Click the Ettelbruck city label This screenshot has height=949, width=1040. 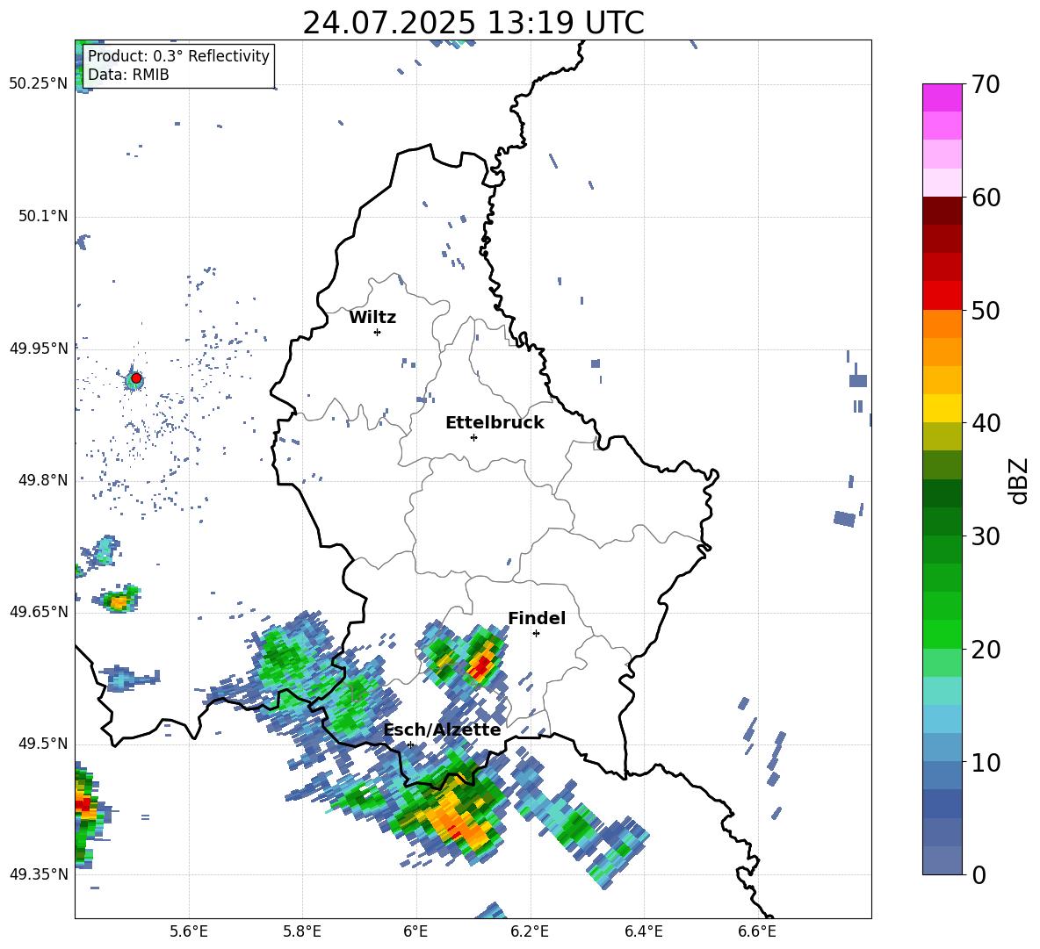[x=495, y=423]
